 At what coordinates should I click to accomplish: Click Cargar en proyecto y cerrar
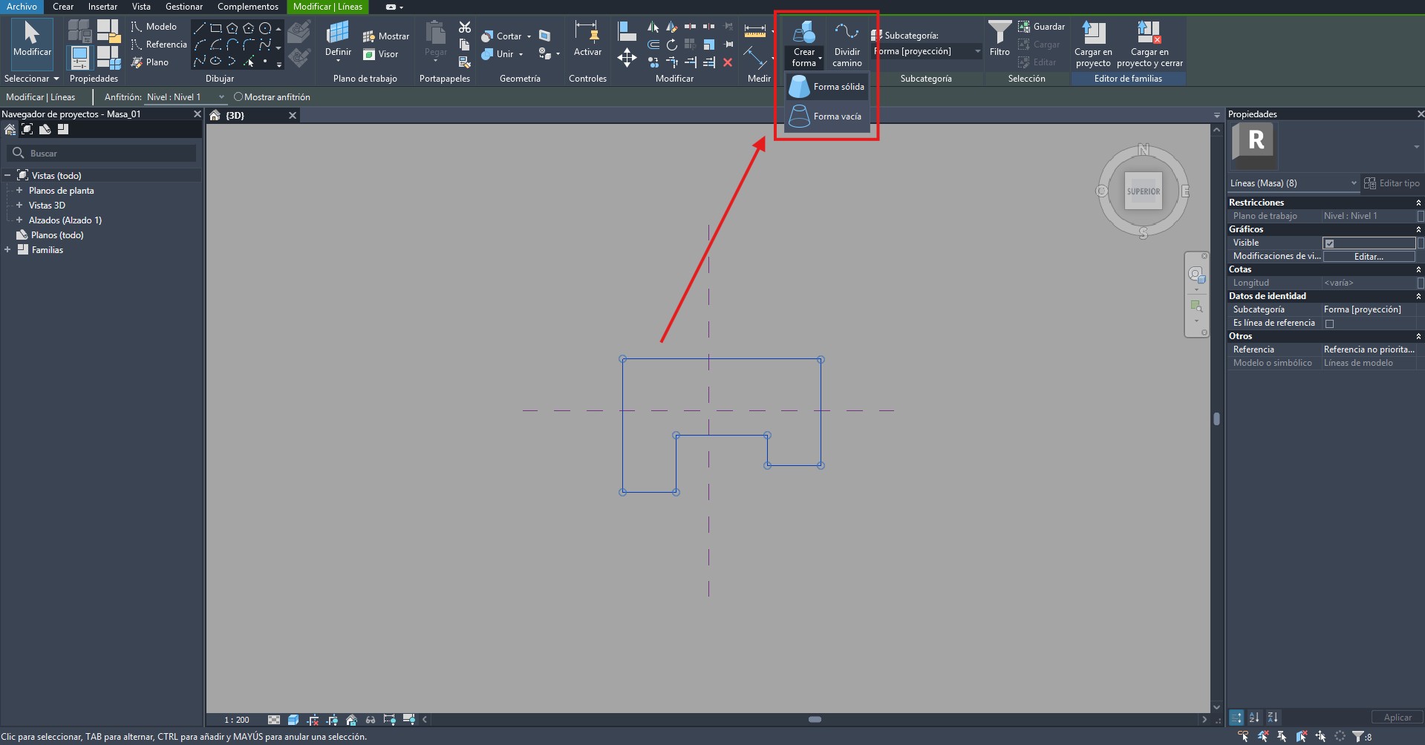(x=1149, y=43)
